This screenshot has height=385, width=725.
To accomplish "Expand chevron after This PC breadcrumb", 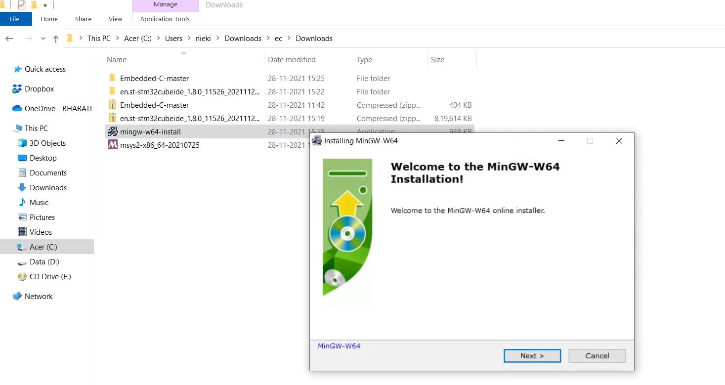I will pos(118,39).
